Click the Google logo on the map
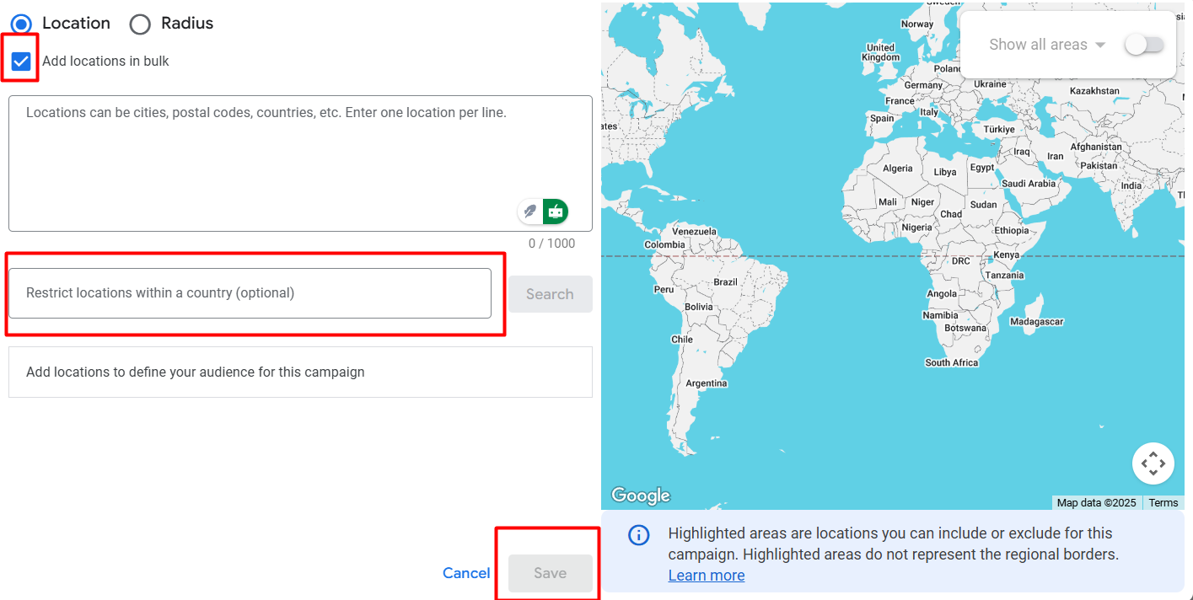Viewport: 1193px width, 600px height. point(641,496)
